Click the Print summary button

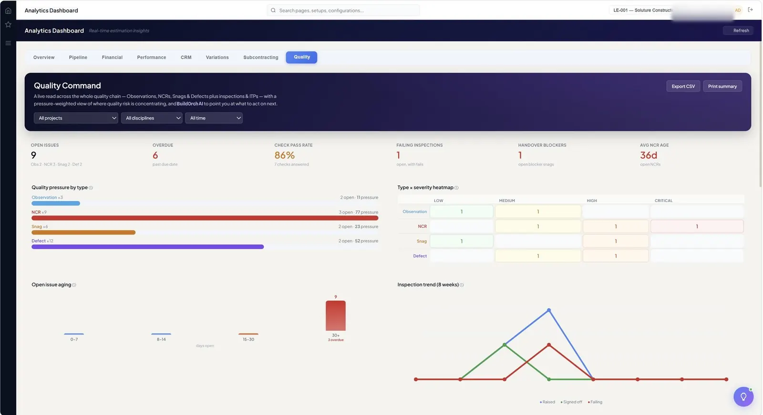[x=722, y=86]
